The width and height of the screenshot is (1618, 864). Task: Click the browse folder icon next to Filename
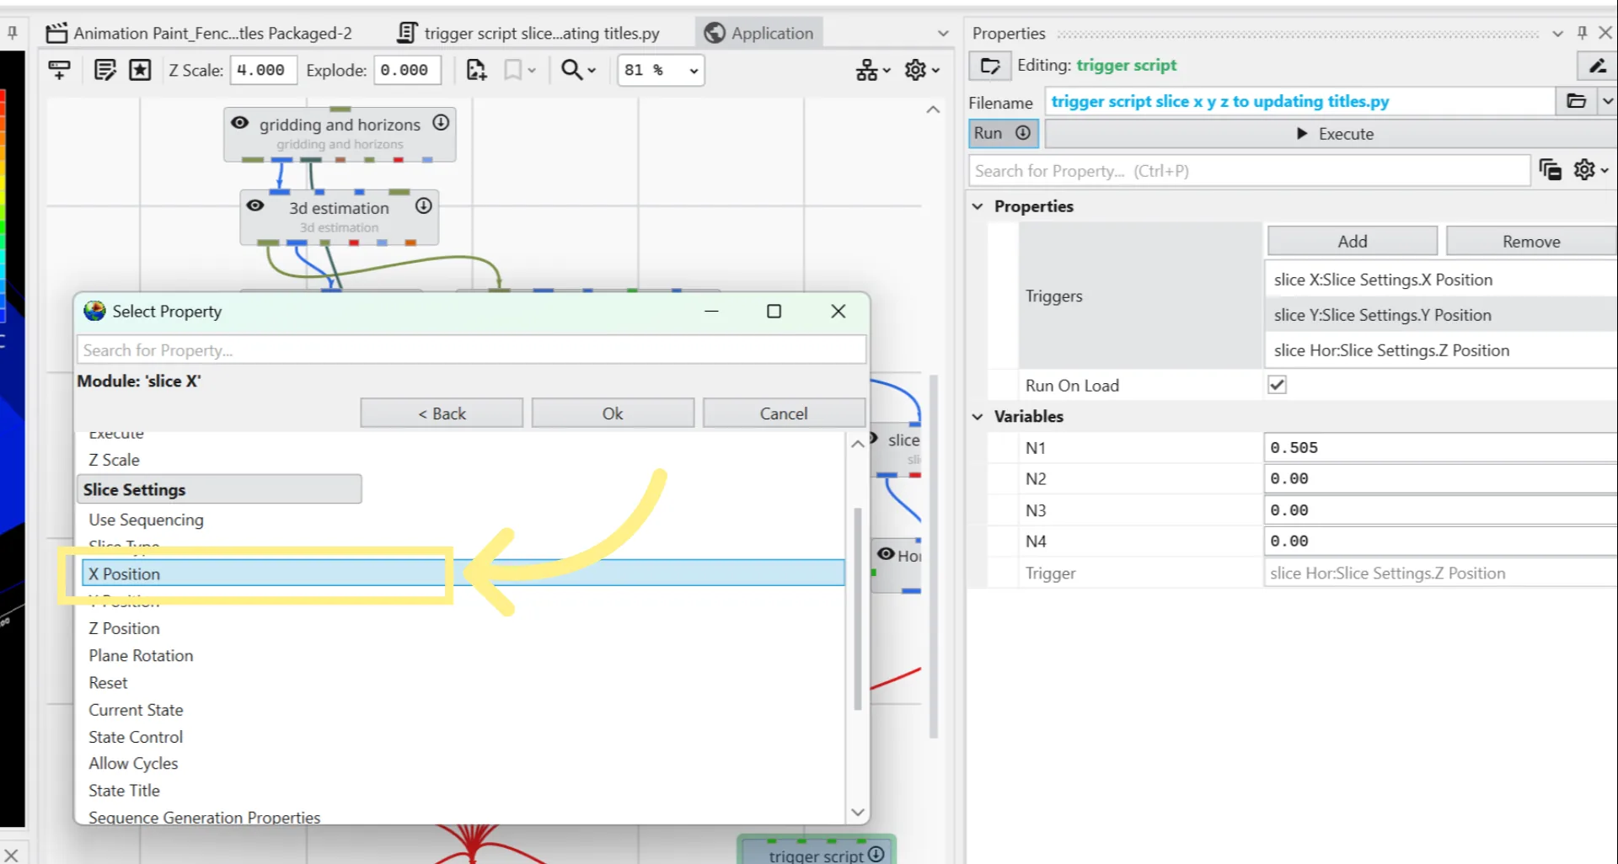pos(1576,101)
